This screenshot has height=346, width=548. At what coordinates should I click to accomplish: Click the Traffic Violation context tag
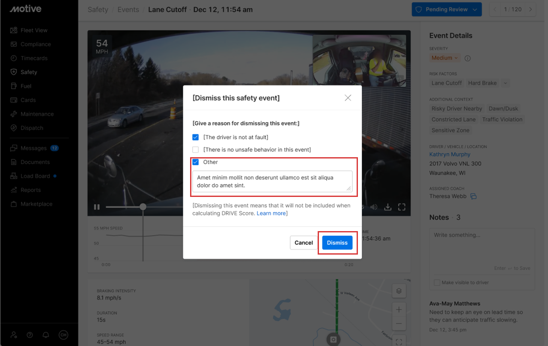pos(502,120)
